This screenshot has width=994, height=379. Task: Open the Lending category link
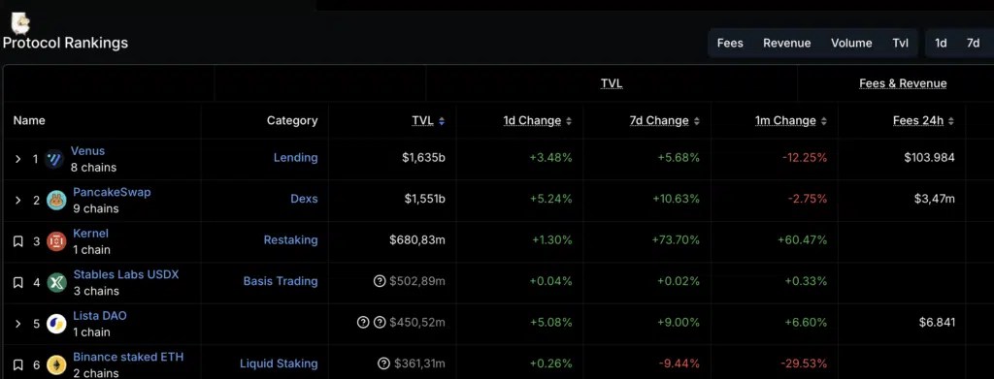click(295, 158)
